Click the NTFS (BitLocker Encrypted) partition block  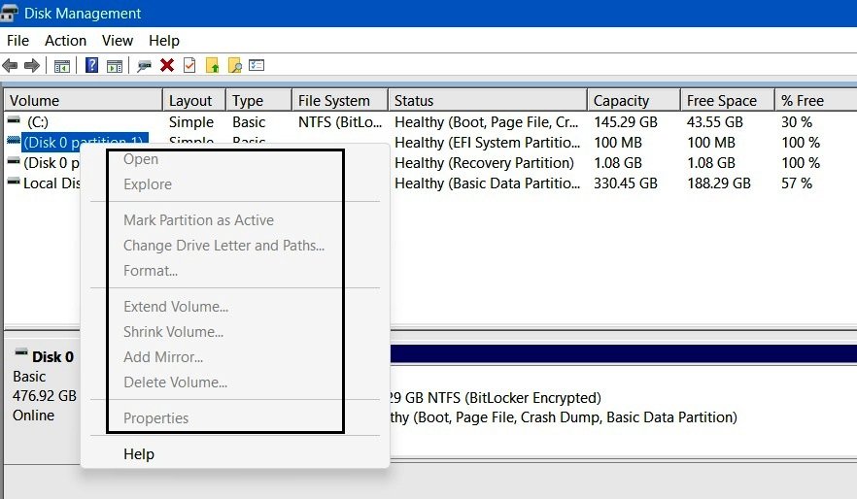[623, 410]
